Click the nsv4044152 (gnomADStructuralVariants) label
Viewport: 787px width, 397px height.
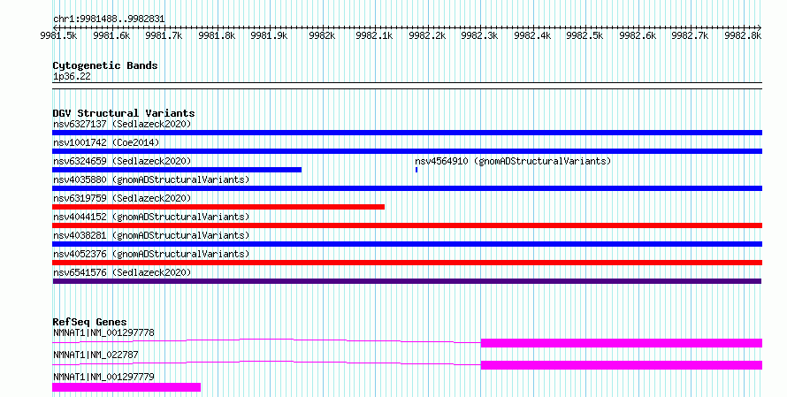[x=151, y=217]
